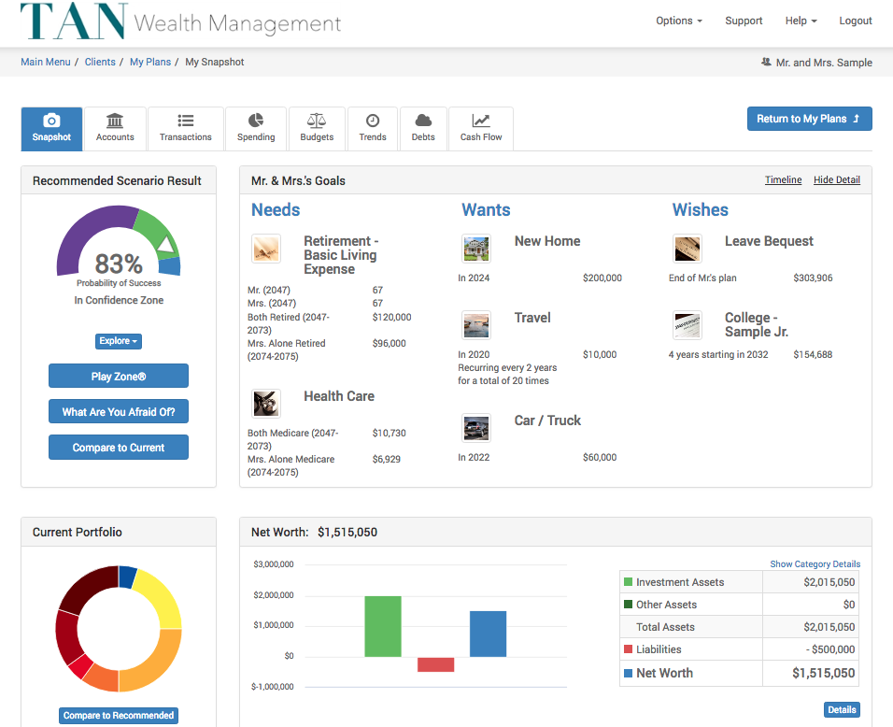Click the Transactions list icon
Image resolution: width=893 pixels, height=727 pixels.
pyautogui.click(x=185, y=122)
